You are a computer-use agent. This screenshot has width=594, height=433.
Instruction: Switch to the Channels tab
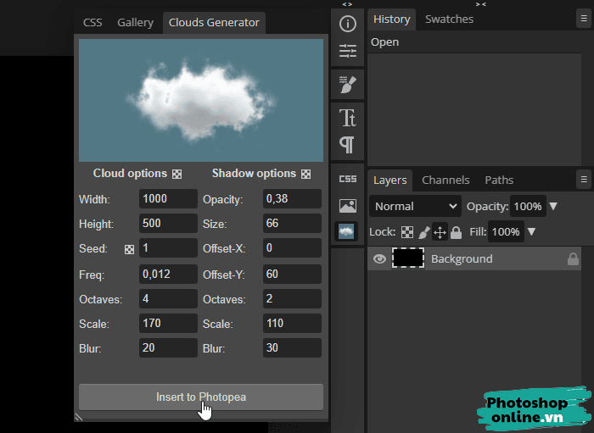click(445, 180)
